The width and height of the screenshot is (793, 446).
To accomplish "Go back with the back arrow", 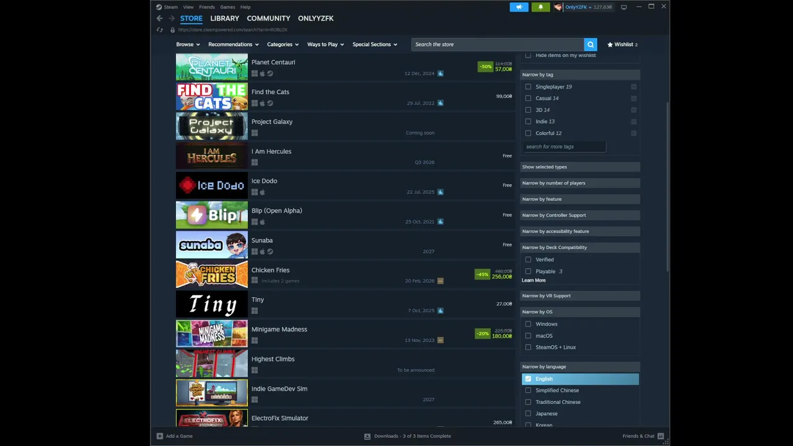I will point(160,19).
